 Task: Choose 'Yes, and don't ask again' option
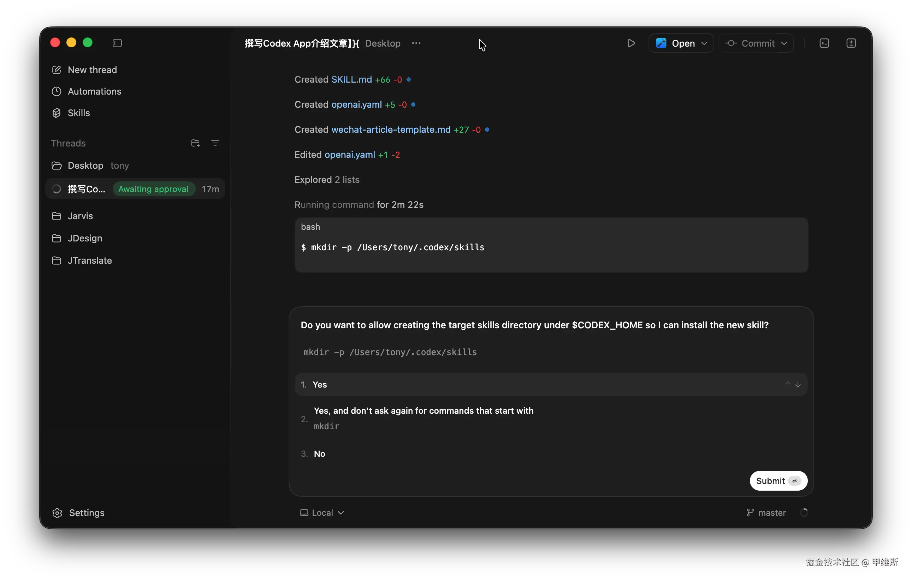[x=423, y=411]
